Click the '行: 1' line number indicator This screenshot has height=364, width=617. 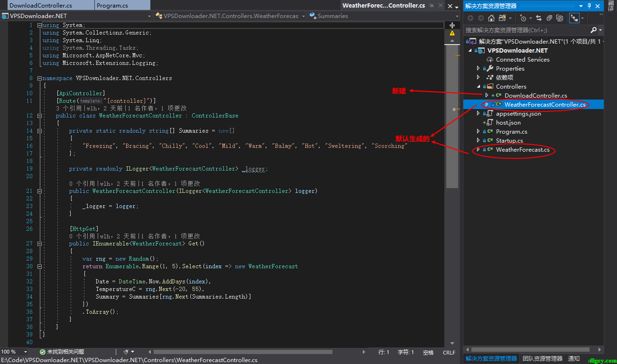384,352
